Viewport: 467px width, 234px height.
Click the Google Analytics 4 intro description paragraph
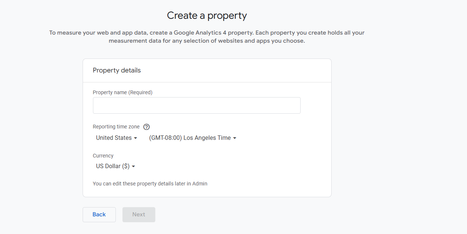pos(207,37)
